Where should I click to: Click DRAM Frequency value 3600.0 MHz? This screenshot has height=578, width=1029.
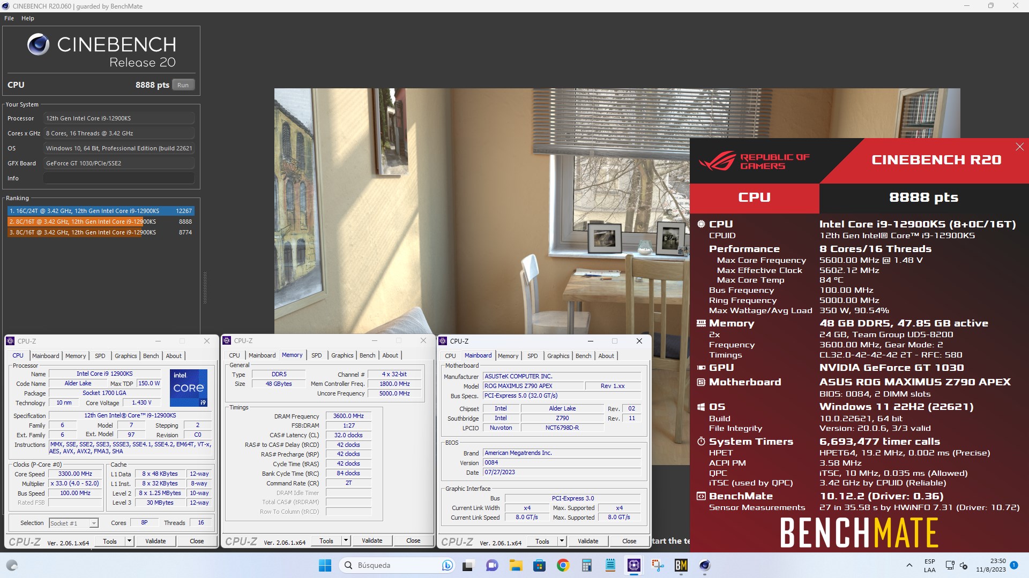click(348, 416)
